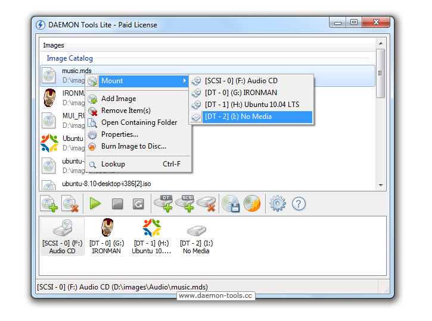Screen dimensions: 432x321
Task: Choose Open Containing Folder menu entry
Action: pos(138,122)
